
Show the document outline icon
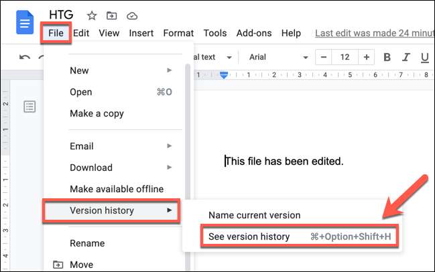[x=29, y=107]
